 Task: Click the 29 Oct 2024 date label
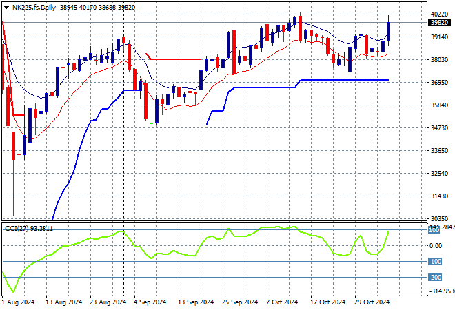point(372,302)
